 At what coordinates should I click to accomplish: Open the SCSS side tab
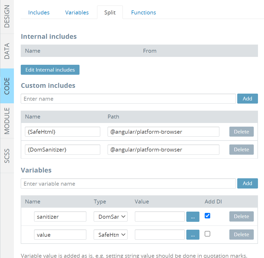tap(7, 156)
